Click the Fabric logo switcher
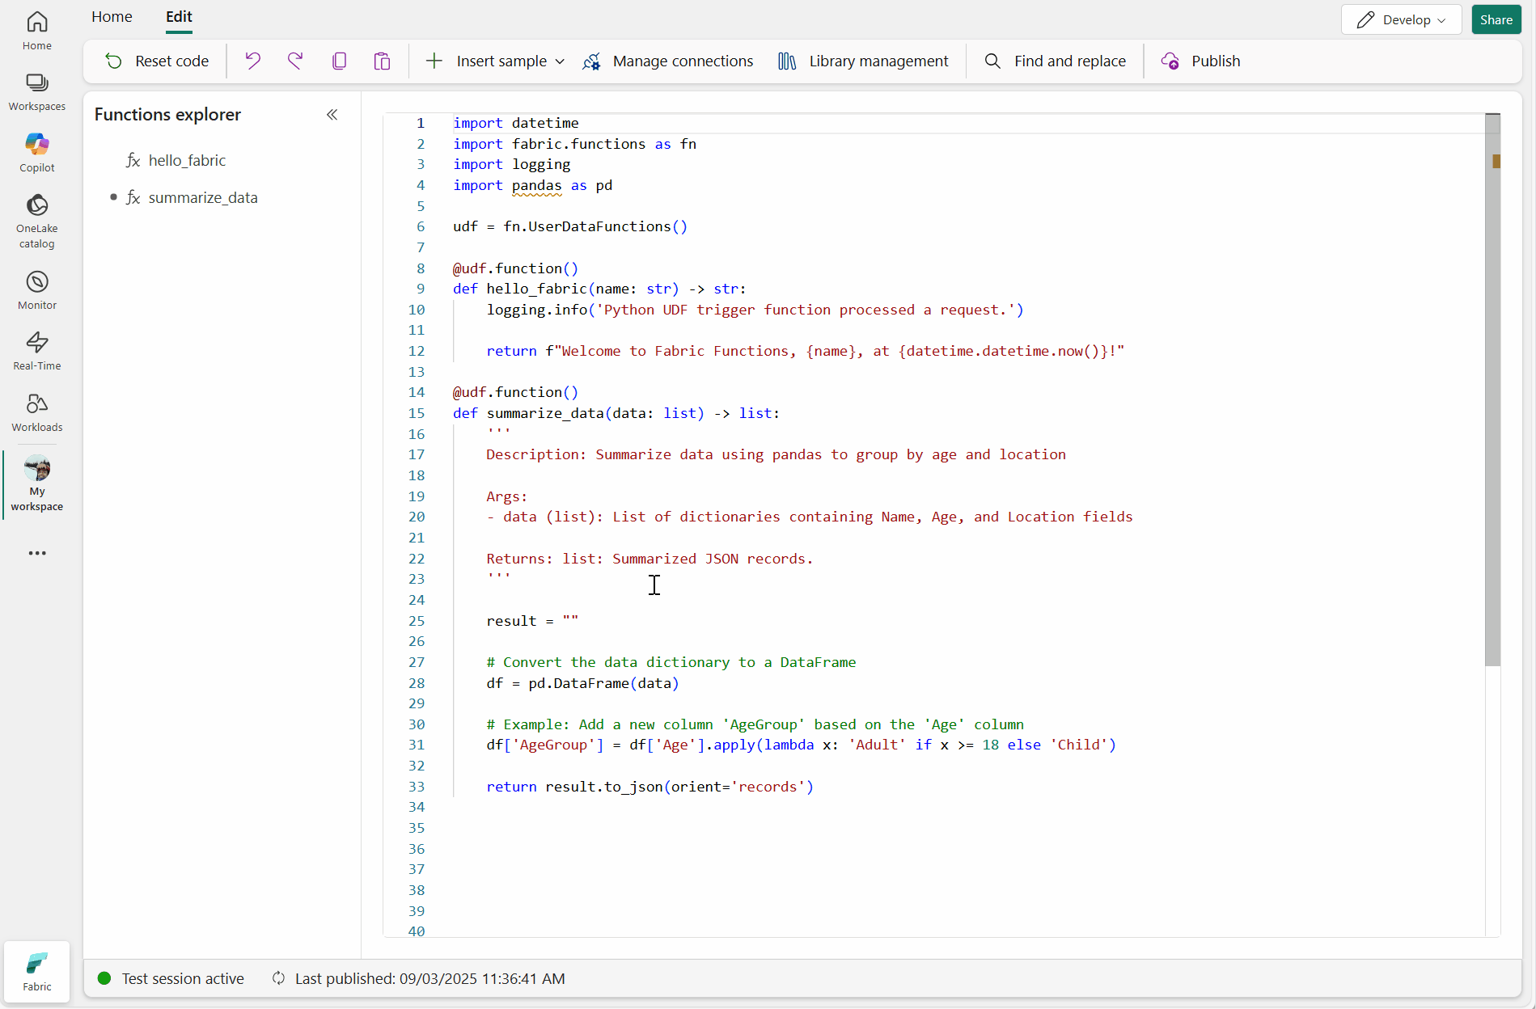This screenshot has height=1009, width=1536. click(37, 971)
